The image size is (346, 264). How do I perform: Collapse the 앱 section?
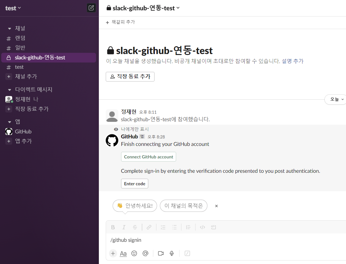(9, 122)
